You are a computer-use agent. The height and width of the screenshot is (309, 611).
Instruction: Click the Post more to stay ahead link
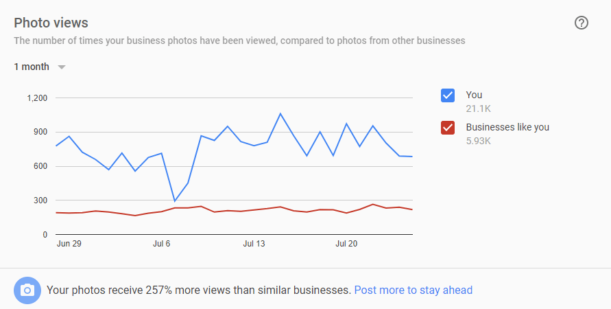(x=413, y=290)
